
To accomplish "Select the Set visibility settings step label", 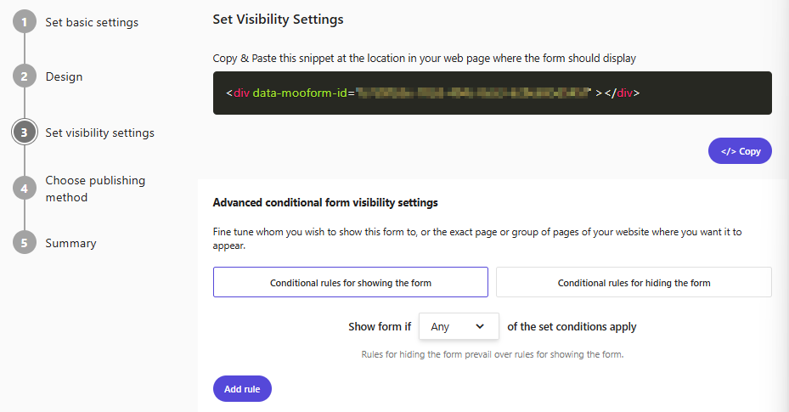I will (99, 133).
